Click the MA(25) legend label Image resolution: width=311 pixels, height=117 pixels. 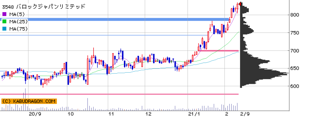tap(18, 21)
